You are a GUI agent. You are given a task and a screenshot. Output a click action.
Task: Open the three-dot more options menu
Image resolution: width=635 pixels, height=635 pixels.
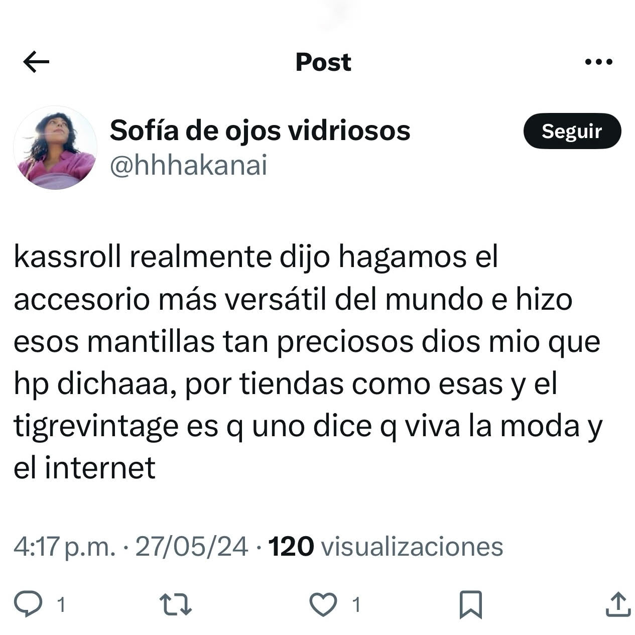pos(599,62)
